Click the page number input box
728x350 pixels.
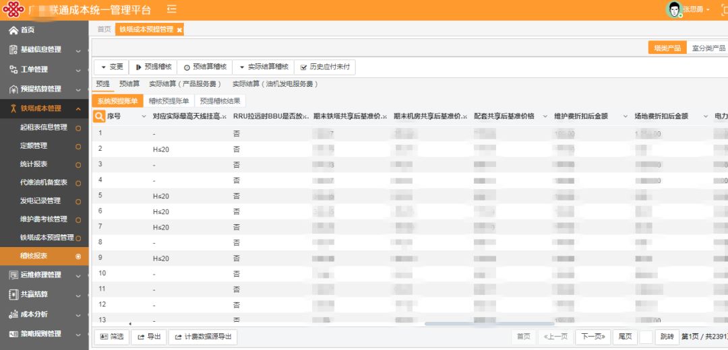646,337
